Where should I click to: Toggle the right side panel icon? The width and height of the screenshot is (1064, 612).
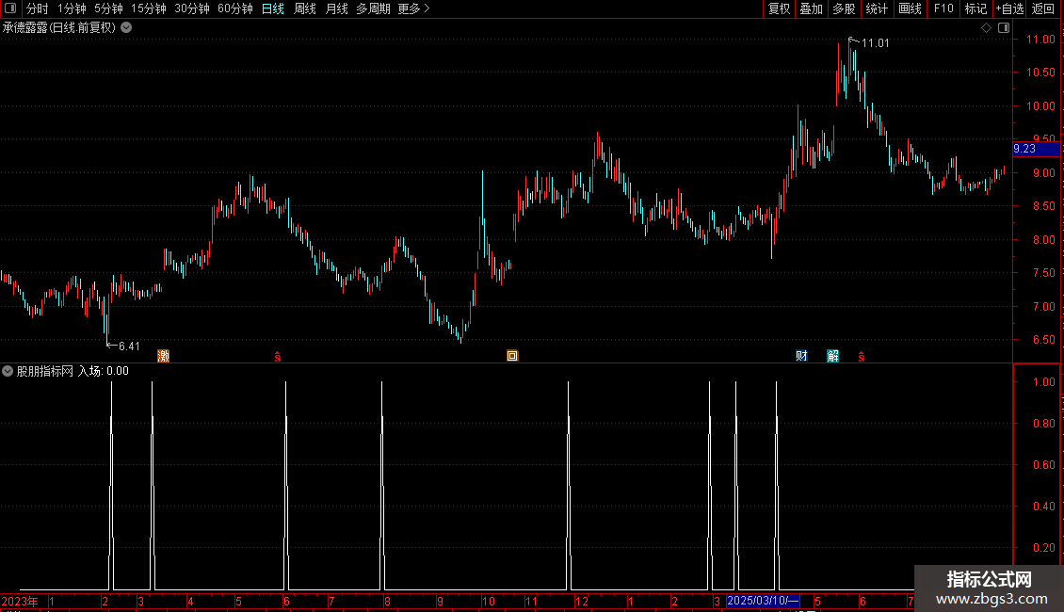(1005, 28)
